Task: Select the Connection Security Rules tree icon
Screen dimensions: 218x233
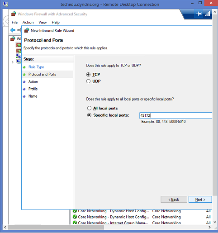Action: pyautogui.click(x=19, y=56)
